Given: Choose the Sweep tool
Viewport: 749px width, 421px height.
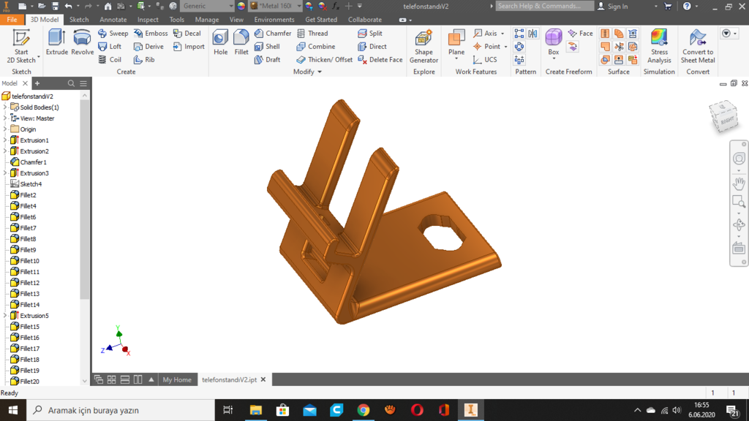Looking at the screenshot, I should pyautogui.click(x=113, y=34).
